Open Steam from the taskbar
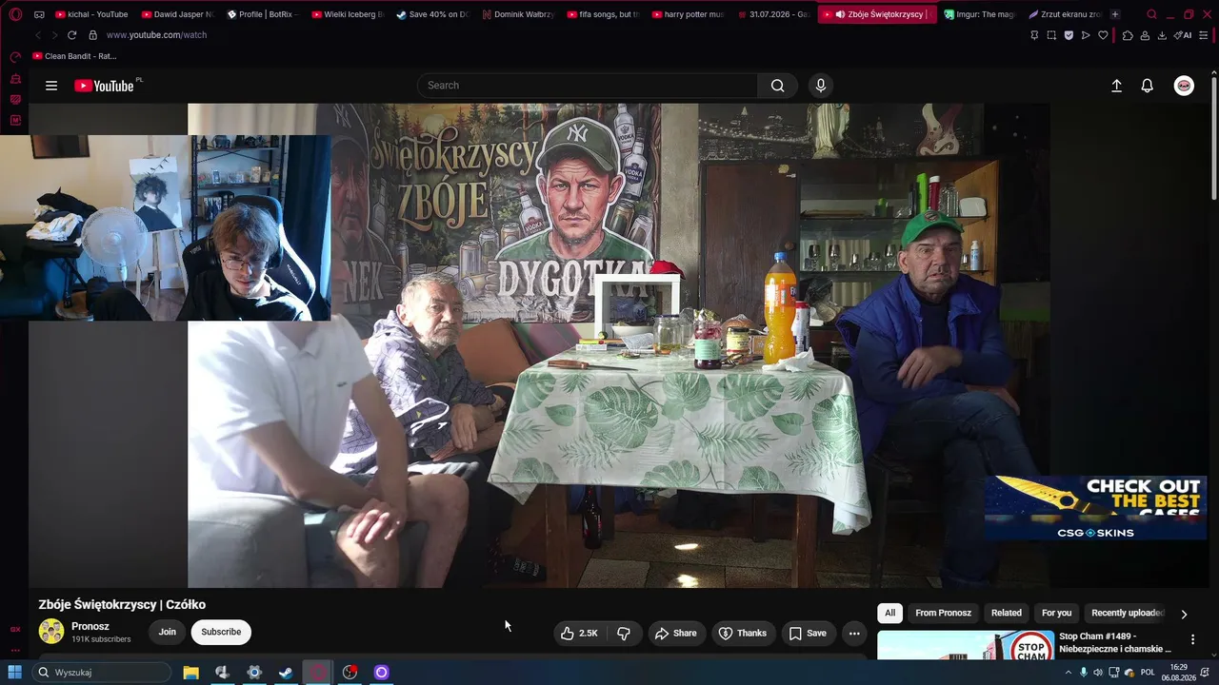 coord(286,673)
